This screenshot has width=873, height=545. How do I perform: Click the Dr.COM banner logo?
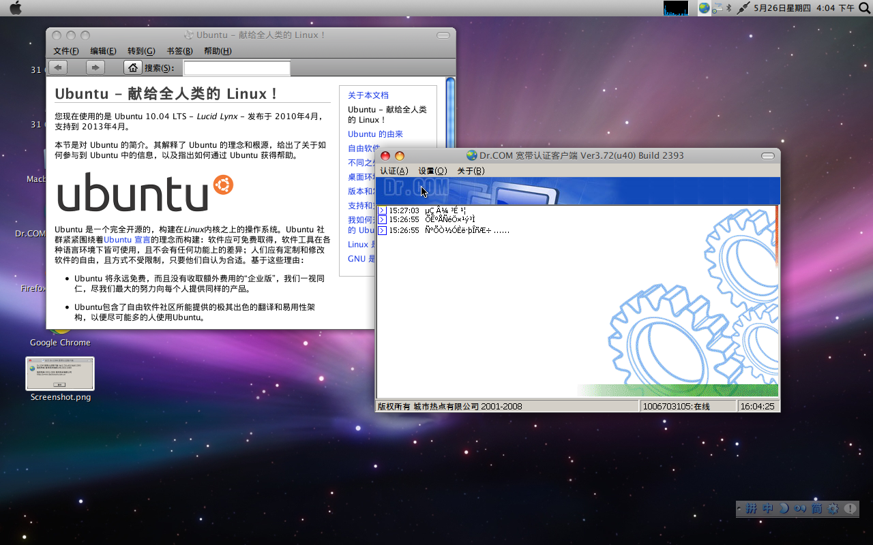pos(415,187)
